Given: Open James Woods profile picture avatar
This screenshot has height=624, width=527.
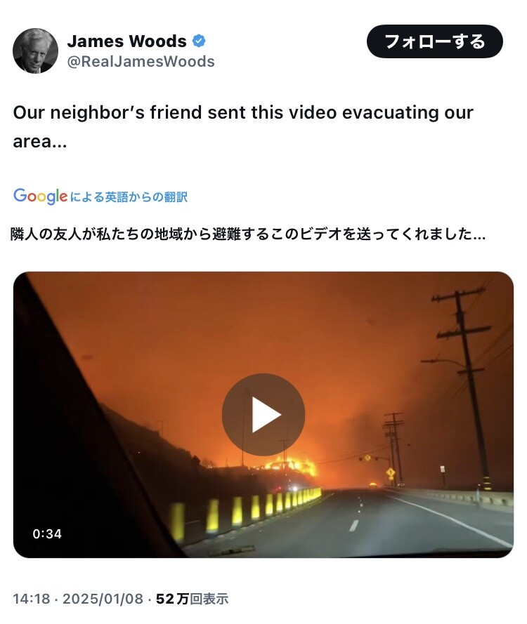Looking at the screenshot, I should tap(35, 51).
